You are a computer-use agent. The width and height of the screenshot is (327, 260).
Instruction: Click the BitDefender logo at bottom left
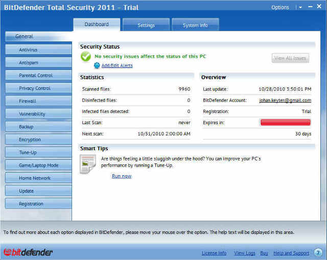tap(28, 252)
